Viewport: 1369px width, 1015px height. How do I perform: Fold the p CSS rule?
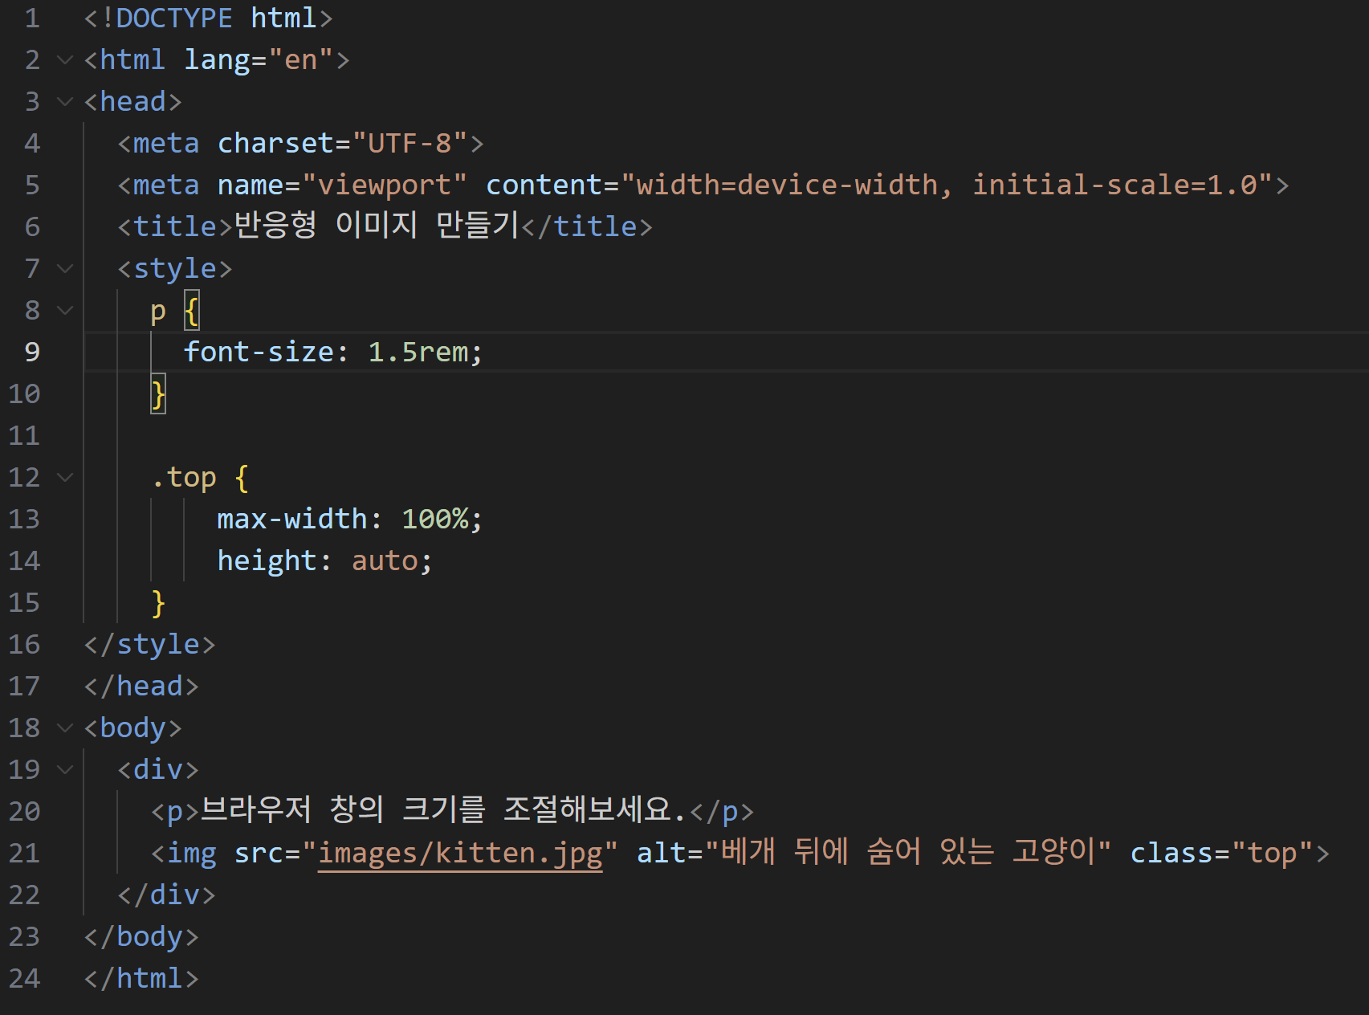click(65, 310)
